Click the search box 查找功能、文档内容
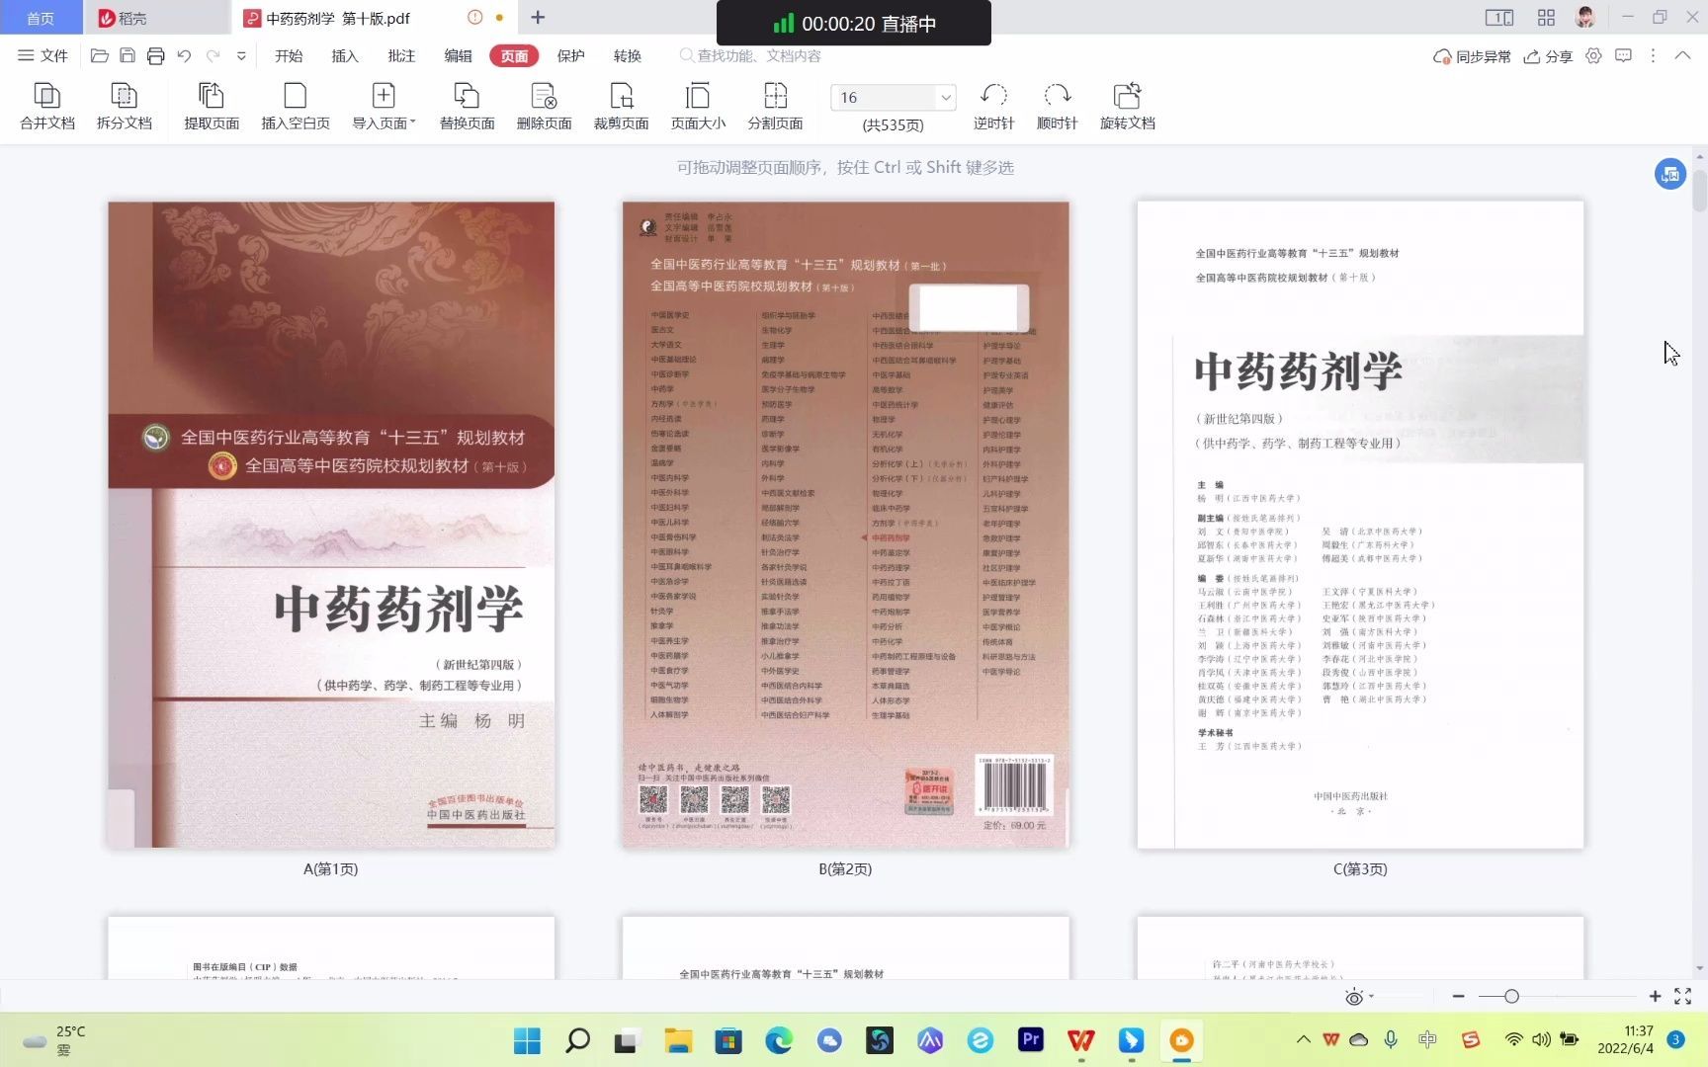 click(x=751, y=56)
